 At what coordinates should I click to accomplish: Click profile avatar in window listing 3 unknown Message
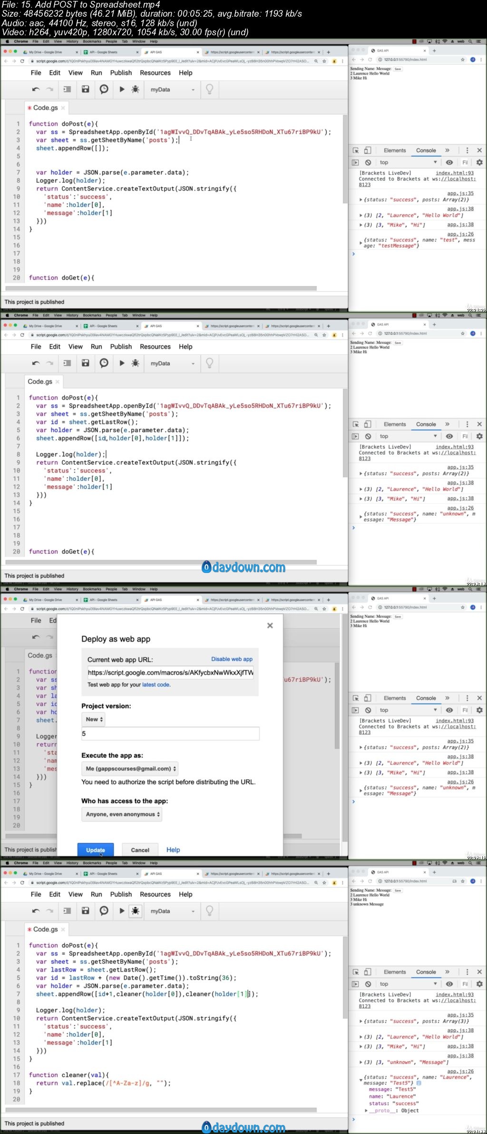(473, 881)
